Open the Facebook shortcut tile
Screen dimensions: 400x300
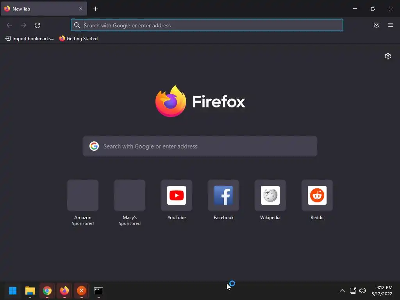pos(223,195)
